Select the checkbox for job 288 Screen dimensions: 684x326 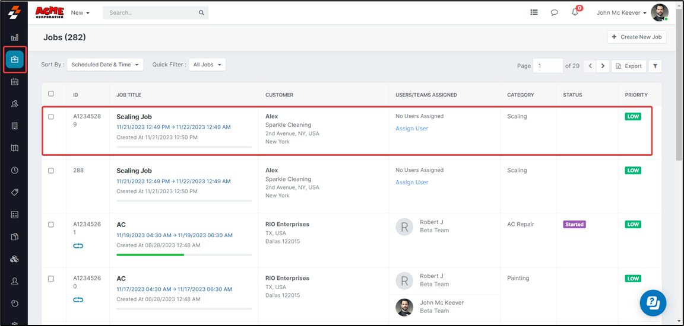(x=51, y=171)
